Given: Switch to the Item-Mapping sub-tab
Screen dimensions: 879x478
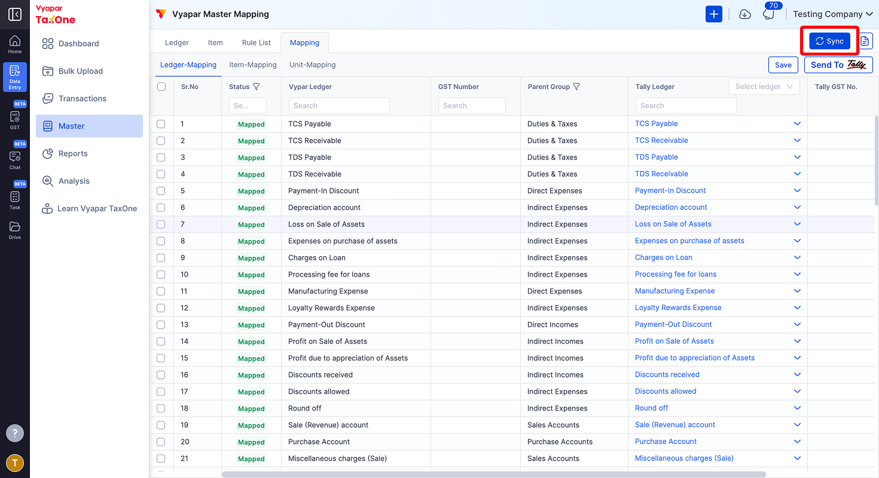Looking at the screenshot, I should pos(253,65).
